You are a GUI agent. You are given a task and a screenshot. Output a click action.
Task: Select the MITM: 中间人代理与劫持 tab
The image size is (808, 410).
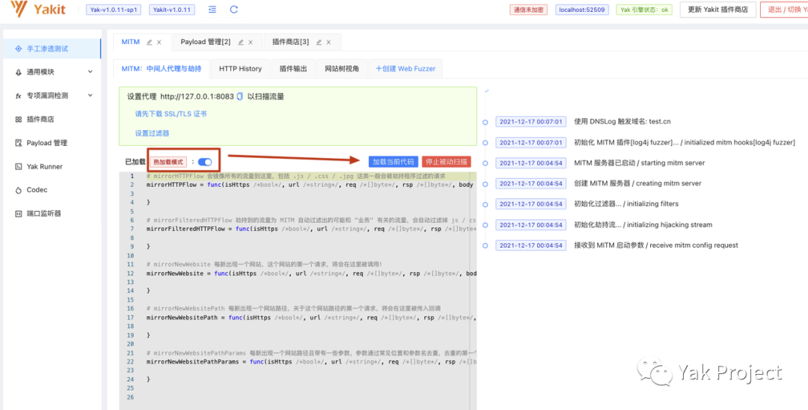pos(162,69)
